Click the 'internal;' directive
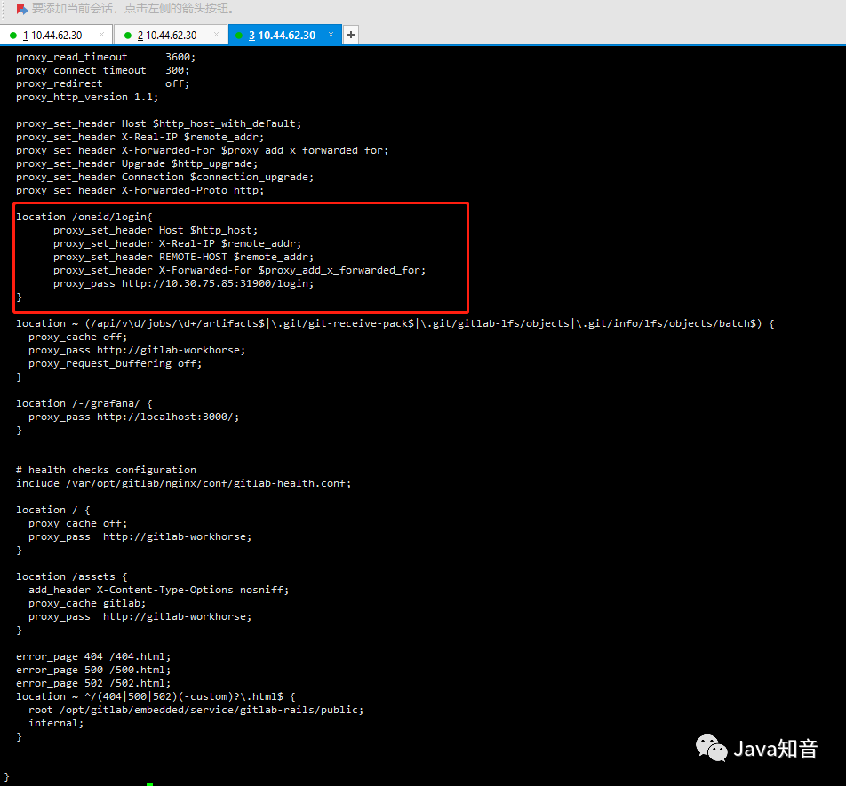846x786 pixels. tap(56, 724)
